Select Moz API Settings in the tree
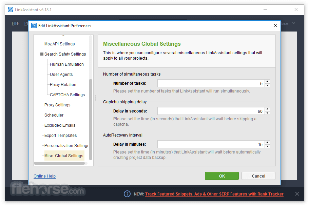 (x=59, y=44)
